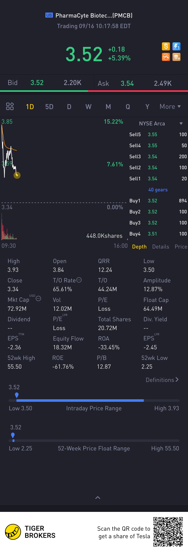This screenshot has height=552, width=188.
Task: Switch to the Y yearly chart tab
Action: (147, 107)
